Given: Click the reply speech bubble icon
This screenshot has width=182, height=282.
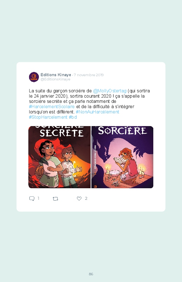Looking at the screenshot, I should point(32,198).
